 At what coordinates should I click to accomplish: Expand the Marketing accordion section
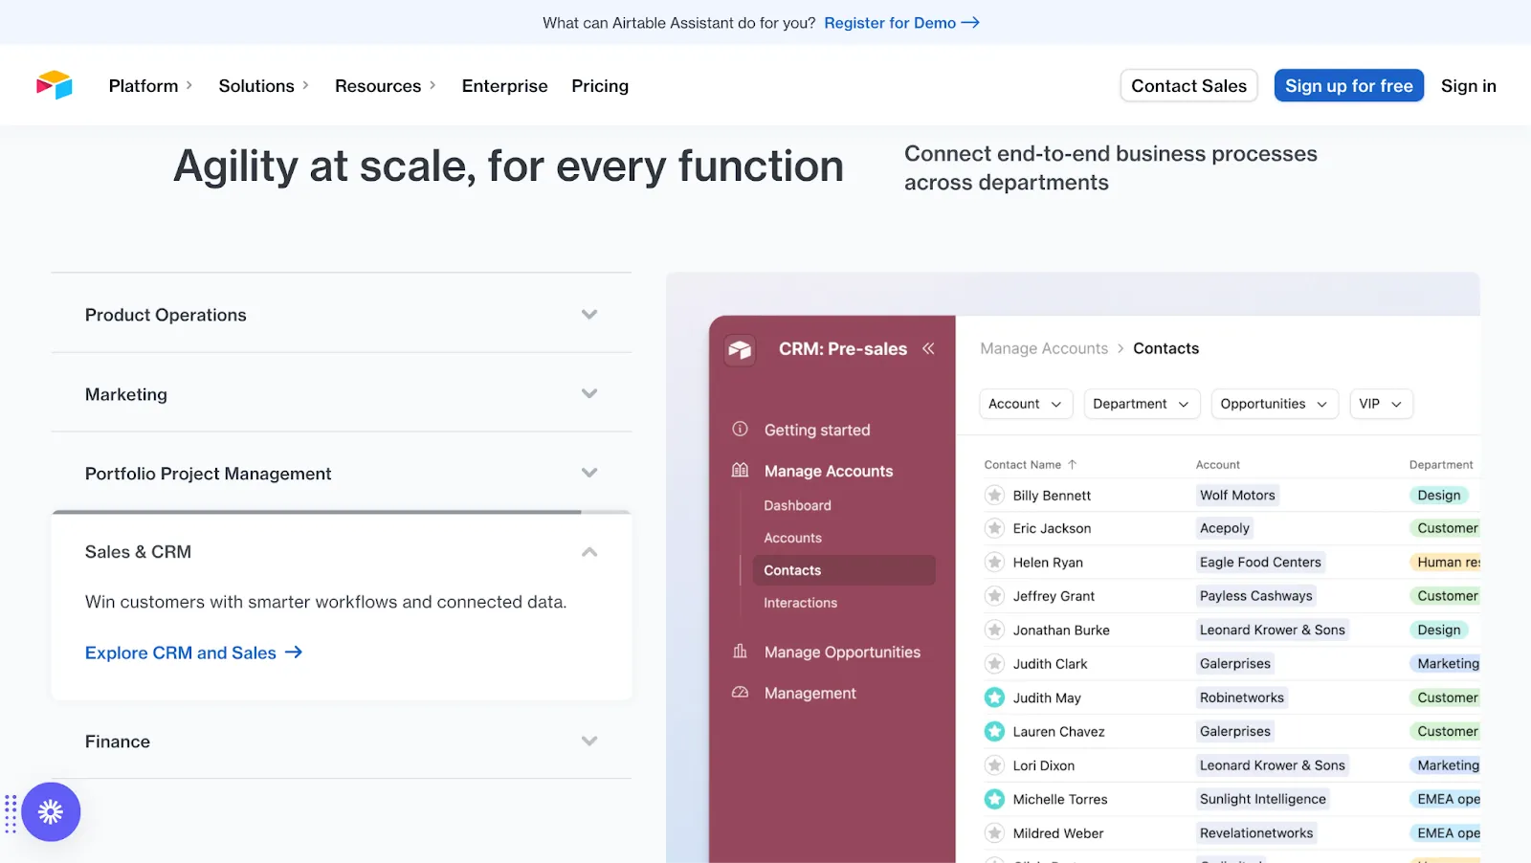click(x=342, y=393)
